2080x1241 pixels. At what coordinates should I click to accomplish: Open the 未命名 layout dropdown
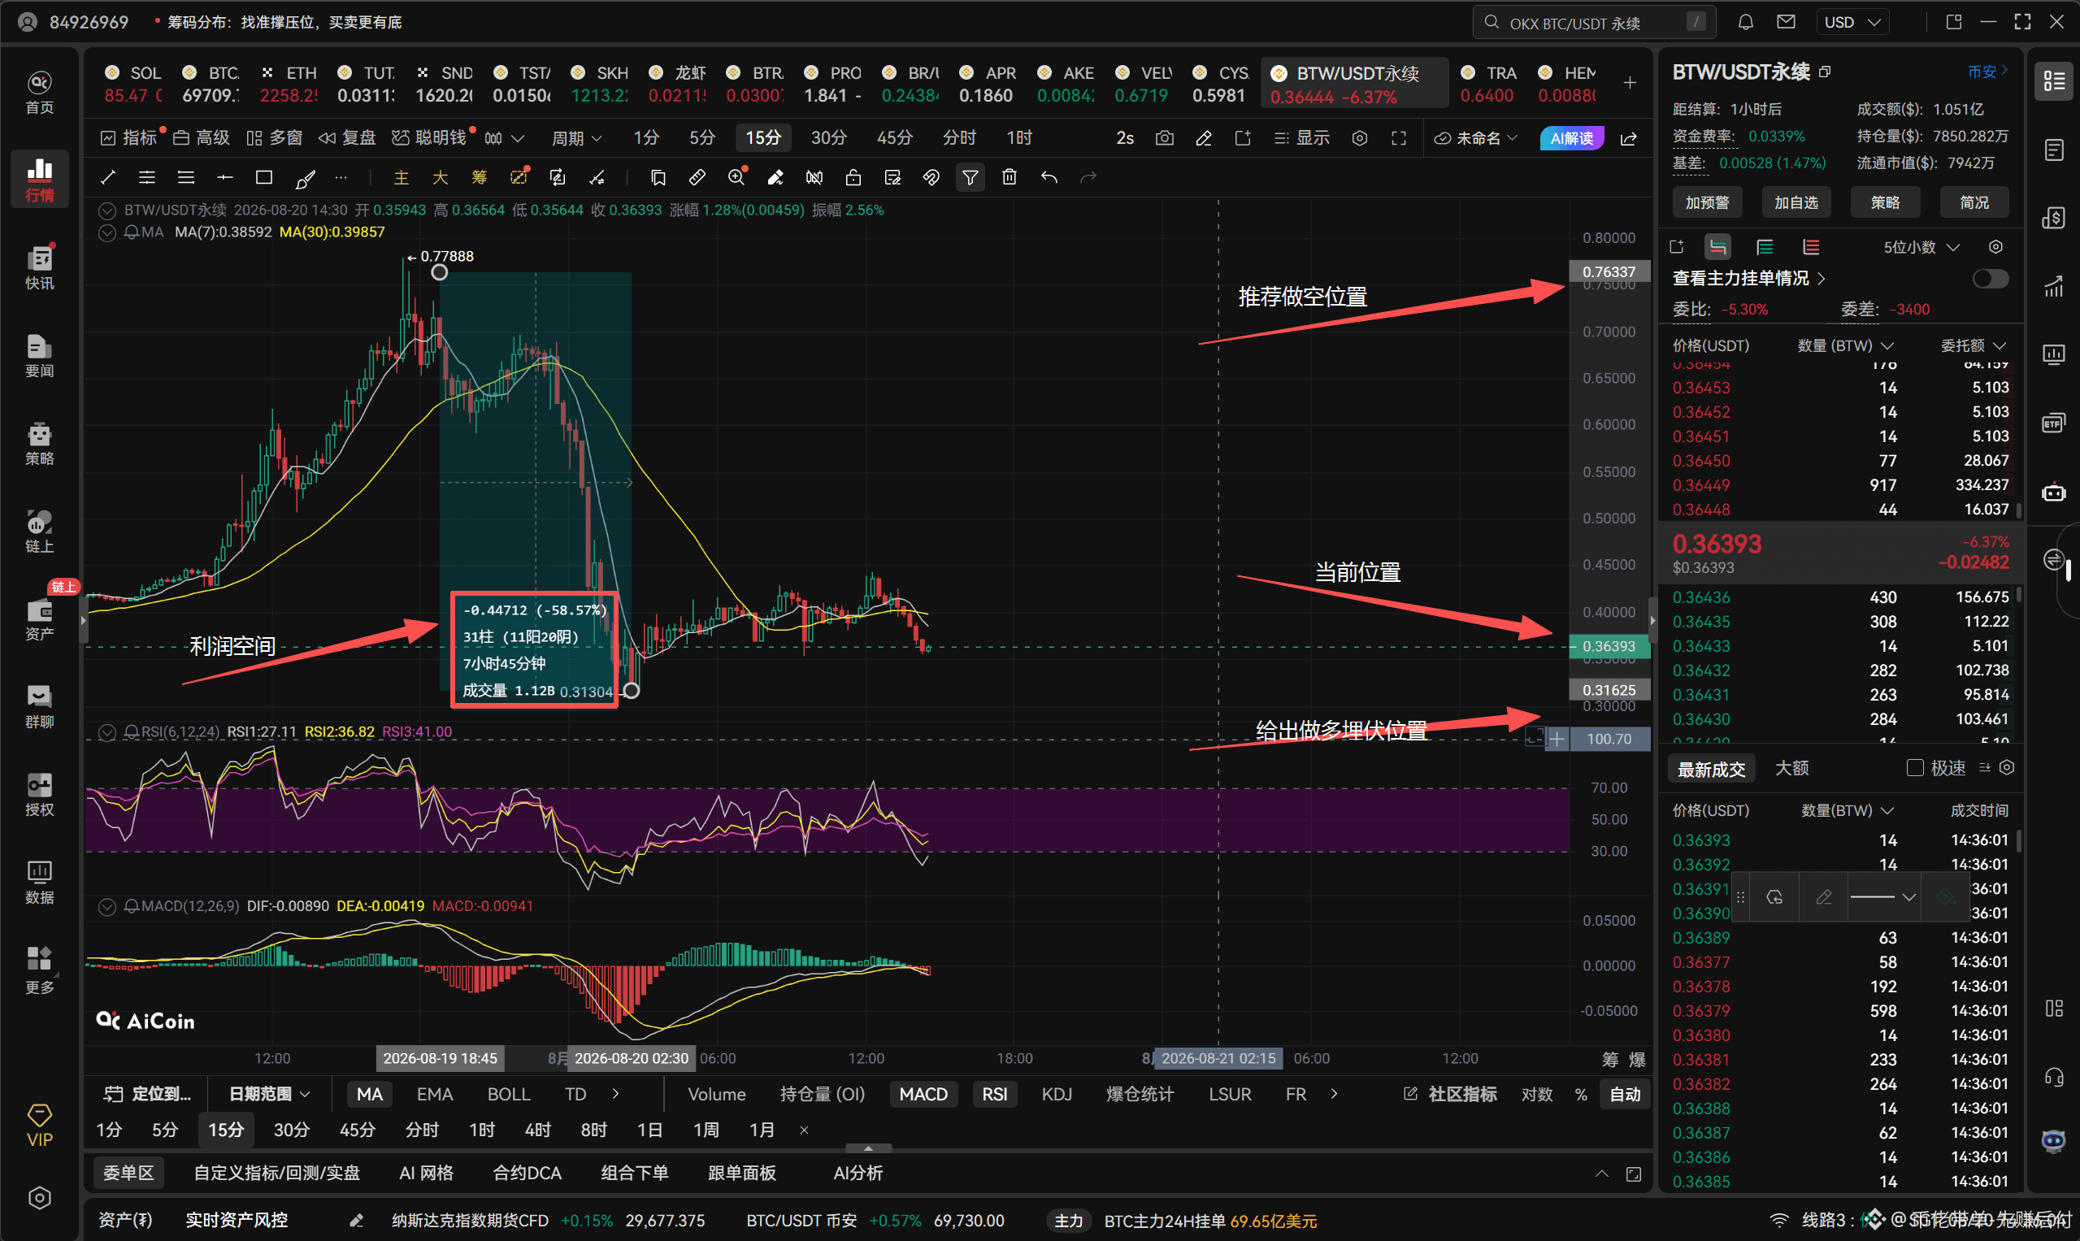(1476, 138)
